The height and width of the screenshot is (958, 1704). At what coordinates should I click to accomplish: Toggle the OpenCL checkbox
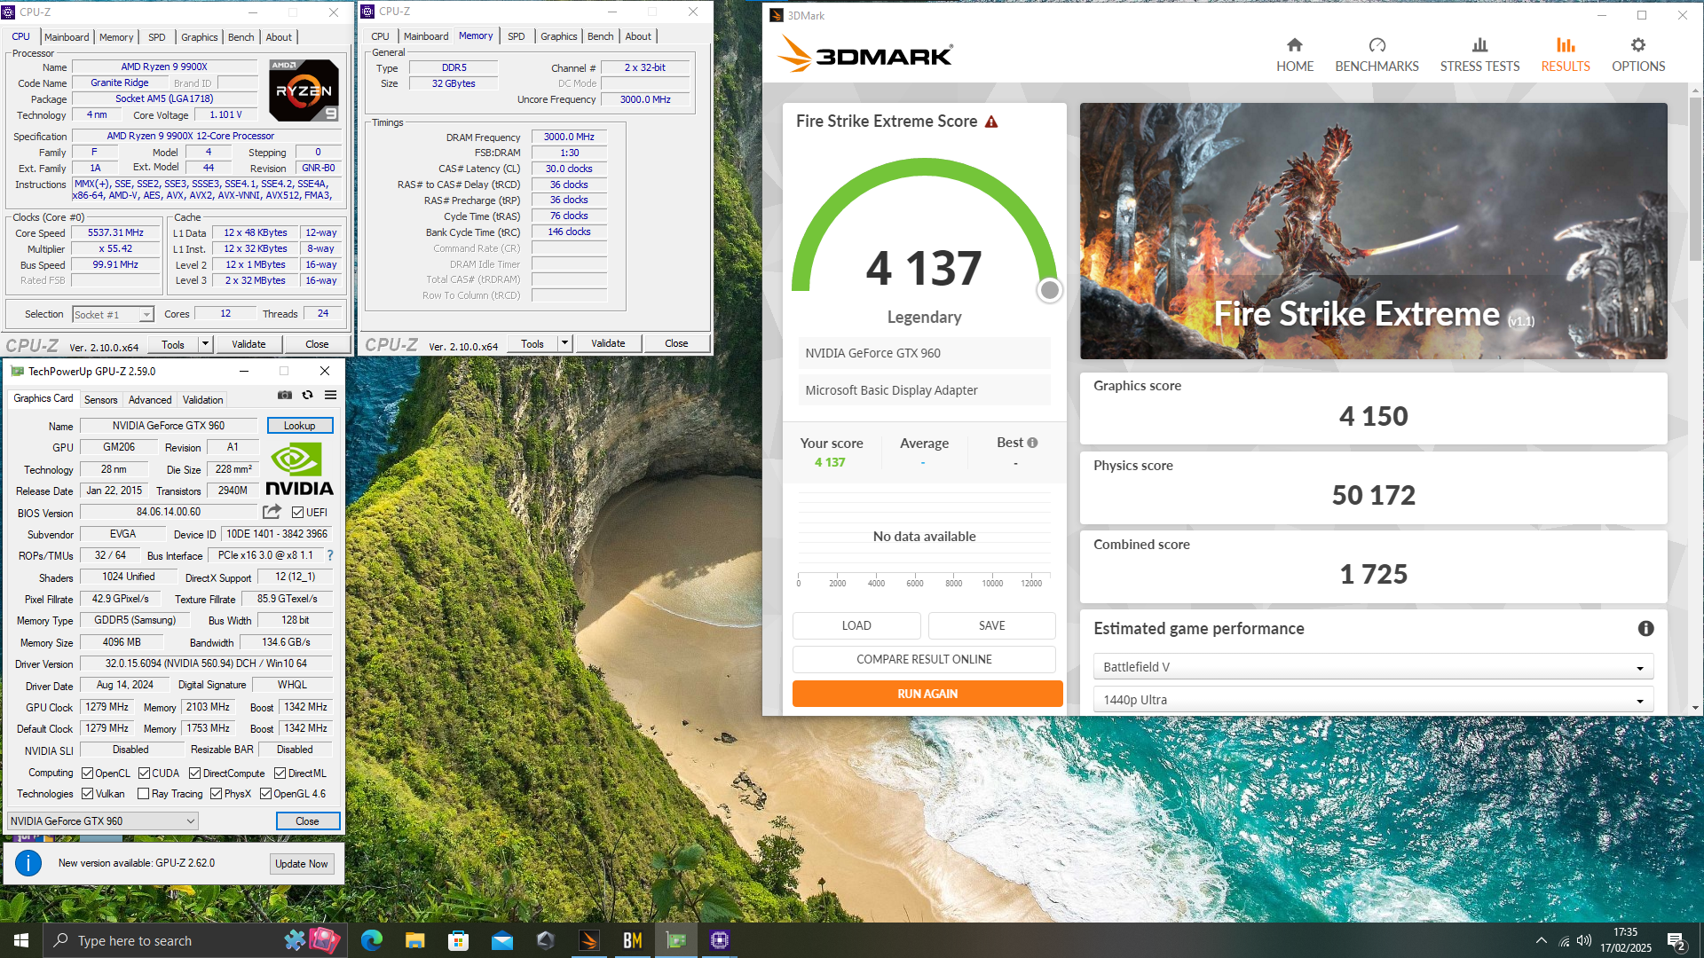(x=87, y=773)
